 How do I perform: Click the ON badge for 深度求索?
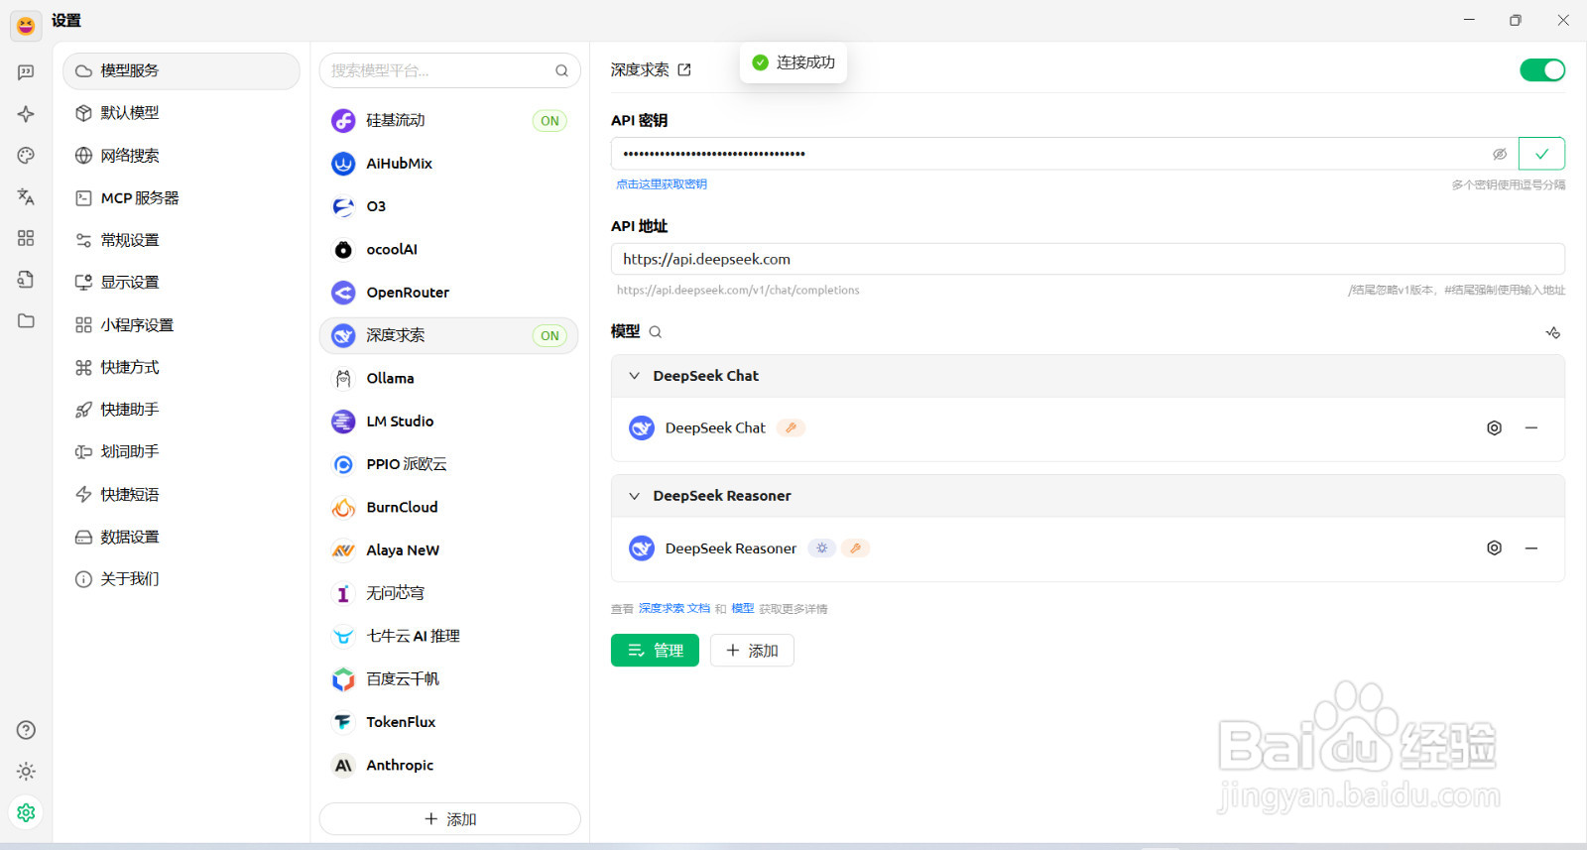(x=549, y=335)
